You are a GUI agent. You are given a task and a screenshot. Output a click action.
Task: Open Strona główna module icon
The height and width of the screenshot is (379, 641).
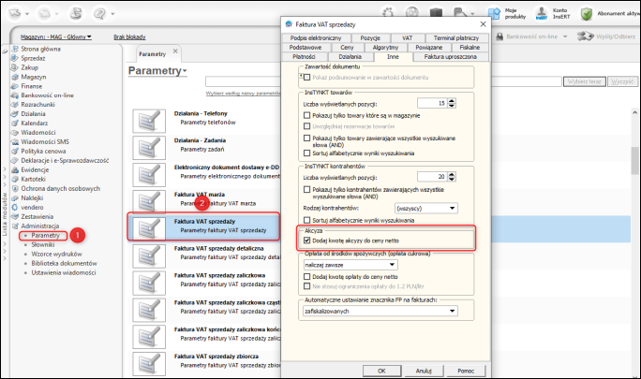tap(15, 49)
